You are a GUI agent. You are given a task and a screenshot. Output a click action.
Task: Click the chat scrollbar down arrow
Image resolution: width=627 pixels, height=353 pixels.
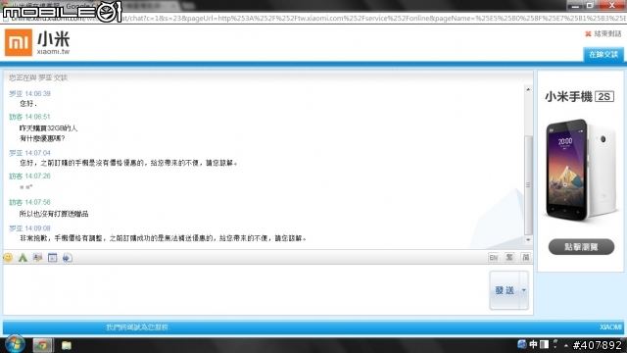click(x=528, y=240)
